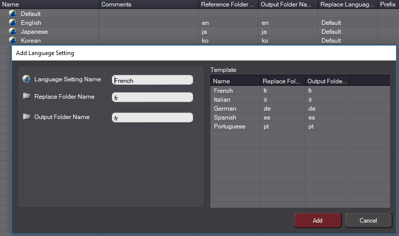Click the Reference Folder column header

[228, 4]
